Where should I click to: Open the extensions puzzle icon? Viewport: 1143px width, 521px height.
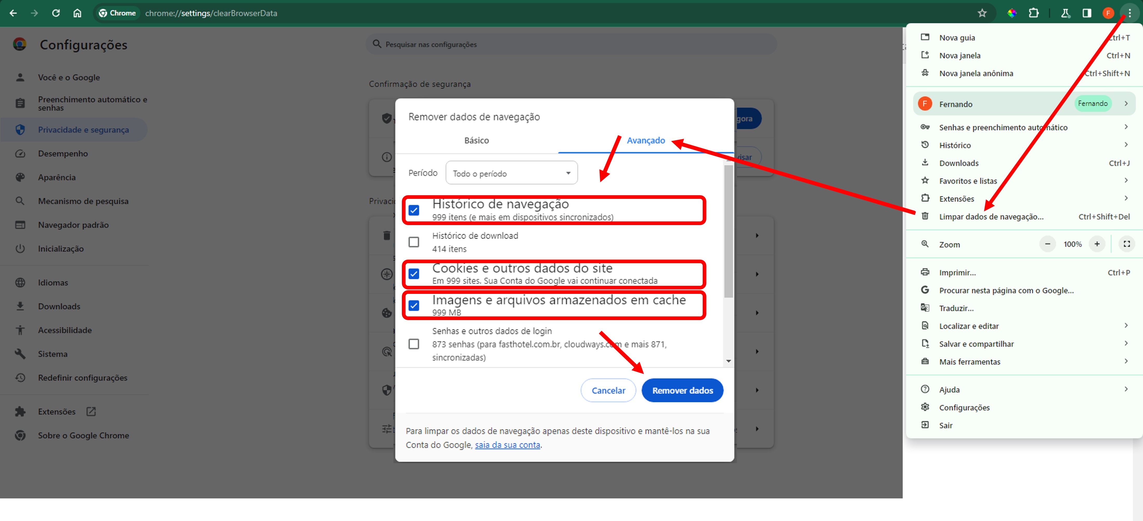(x=1033, y=13)
